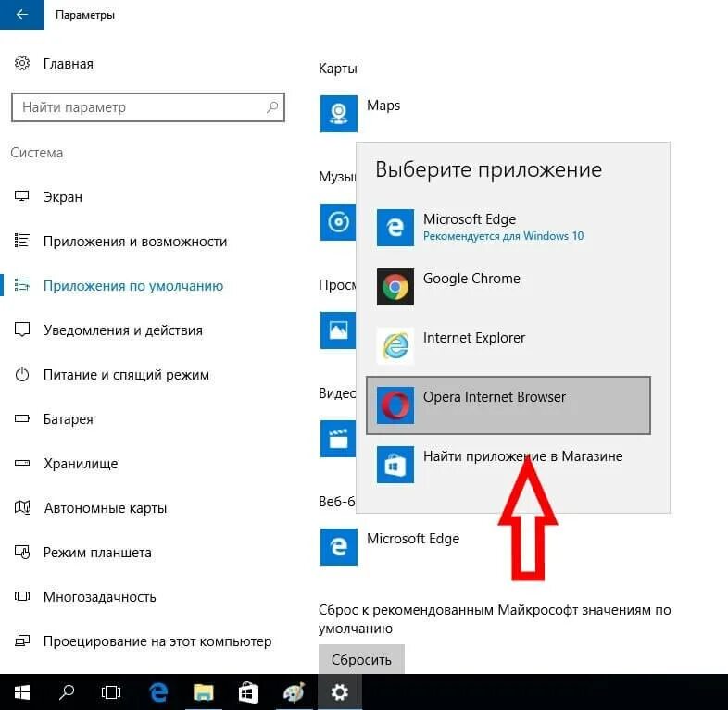Select Opera Internet Browser

click(508, 405)
